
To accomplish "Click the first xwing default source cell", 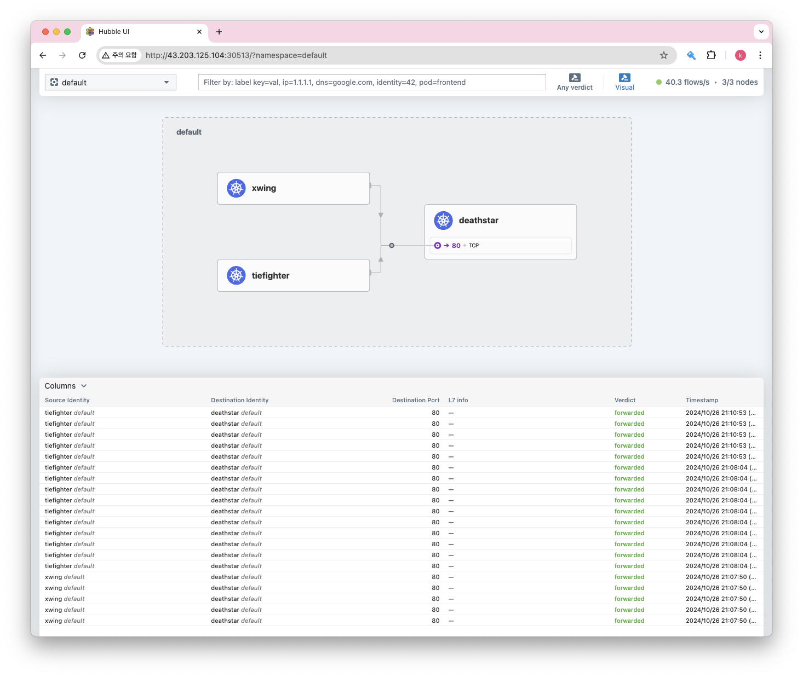I will (x=65, y=577).
